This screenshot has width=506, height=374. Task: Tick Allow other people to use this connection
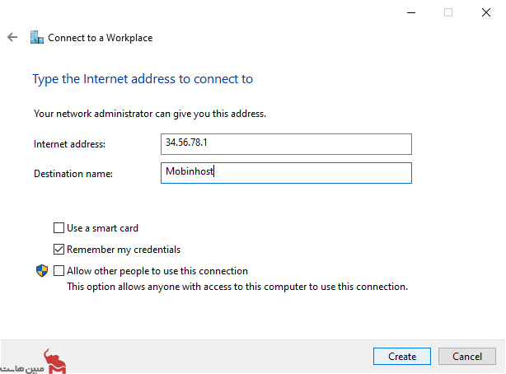pos(59,270)
